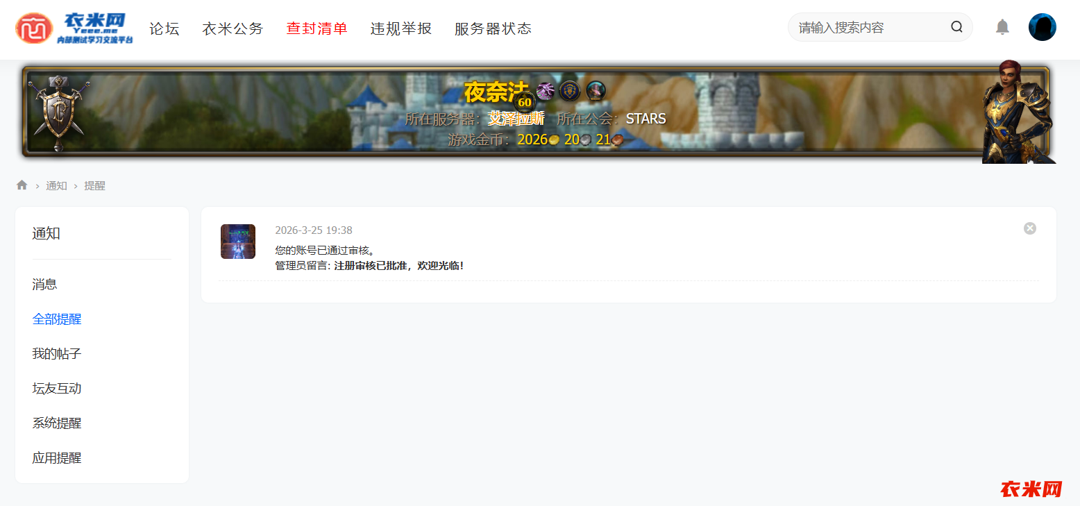Click the home icon in breadcrumb
1080x506 pixels.
pyautogui.click(x=22, y=185)
